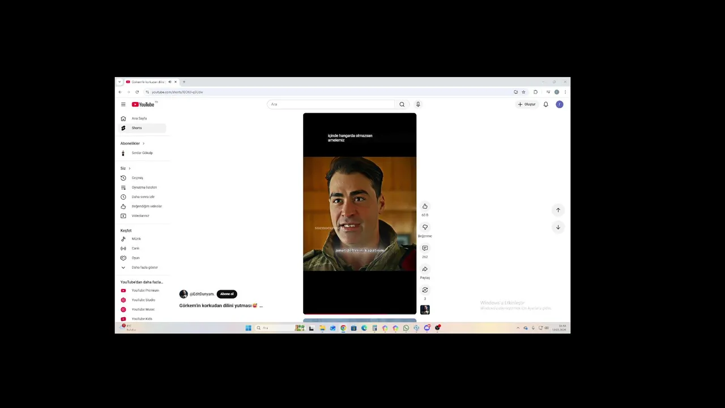Expand Daha fazla göster

[142, 267]
